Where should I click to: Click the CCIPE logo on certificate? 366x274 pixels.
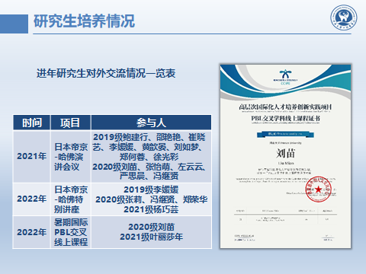(x=285, y=77)
